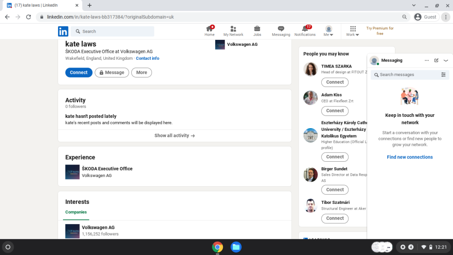Click notification count icon in shelf
Screen dimensions: 453x255
click(x=411, y=247)
